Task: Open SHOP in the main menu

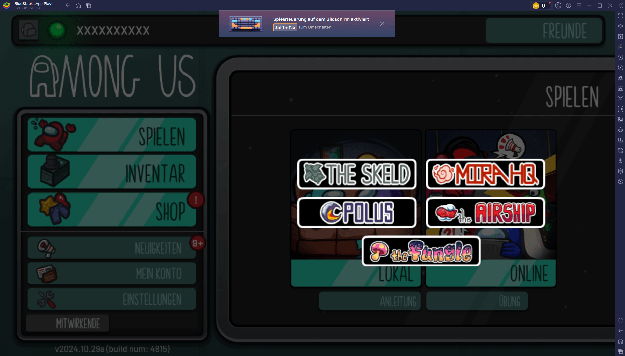Action: pyautogui.click(x=112, y=210)
